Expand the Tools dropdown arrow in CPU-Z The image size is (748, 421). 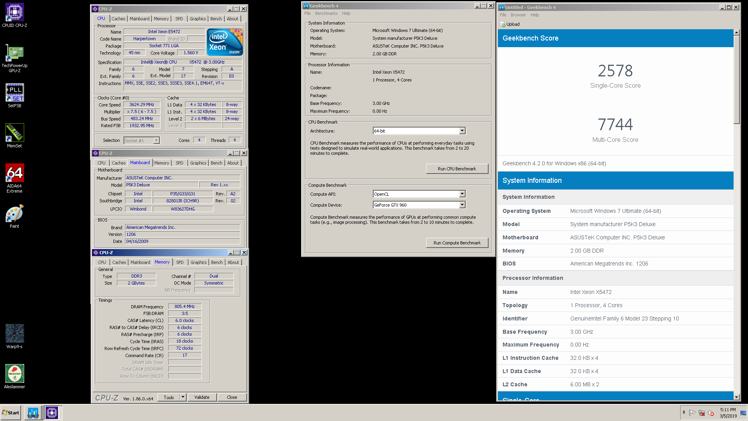183,397
